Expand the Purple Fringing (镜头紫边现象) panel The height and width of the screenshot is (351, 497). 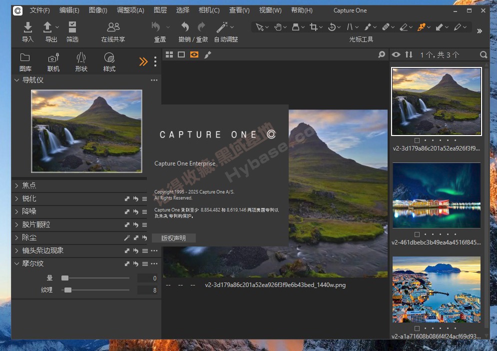[16, 250]
